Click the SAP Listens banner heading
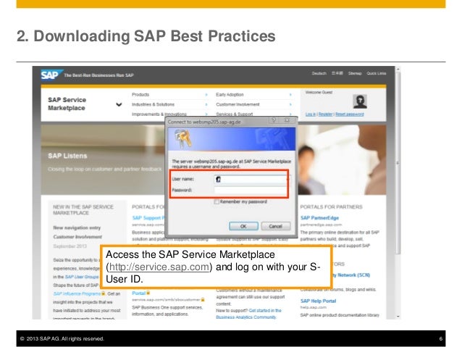 click(67, 156)
